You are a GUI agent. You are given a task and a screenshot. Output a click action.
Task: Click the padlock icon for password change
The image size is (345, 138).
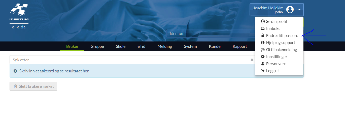263,36
